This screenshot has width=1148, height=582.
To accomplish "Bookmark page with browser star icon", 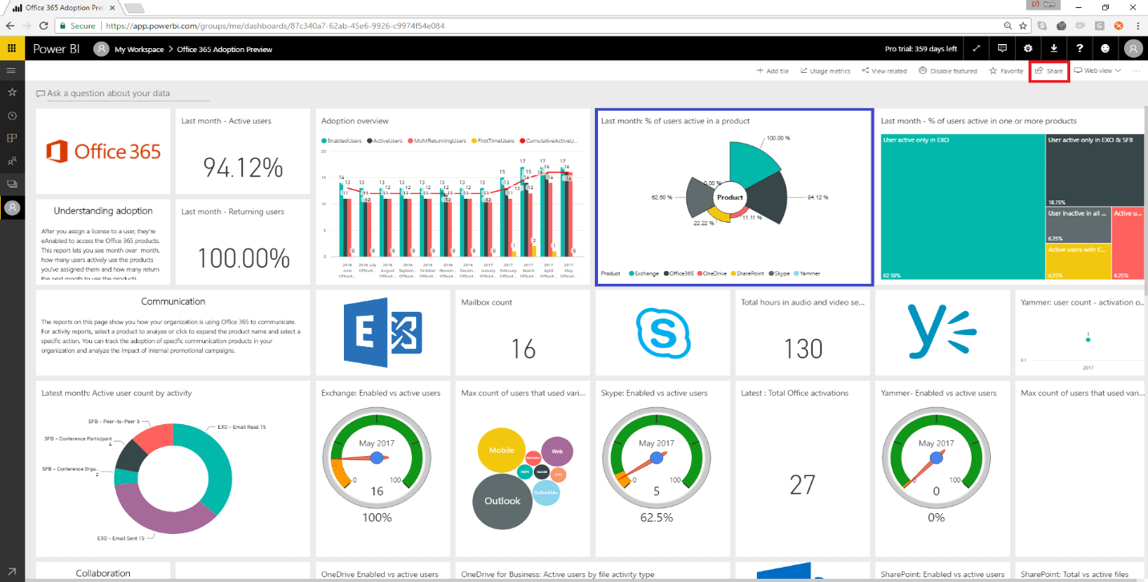I will [1023, 26].
